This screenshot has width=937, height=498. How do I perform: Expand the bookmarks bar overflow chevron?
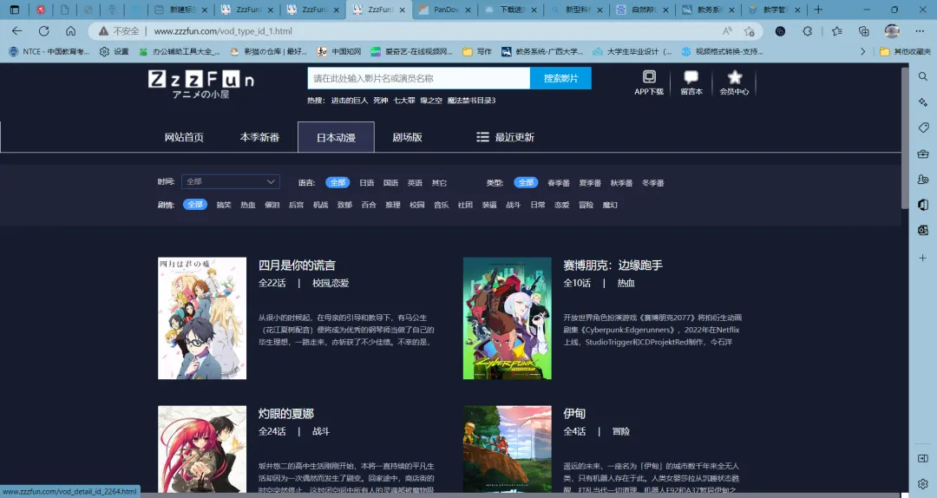[862, 52]
